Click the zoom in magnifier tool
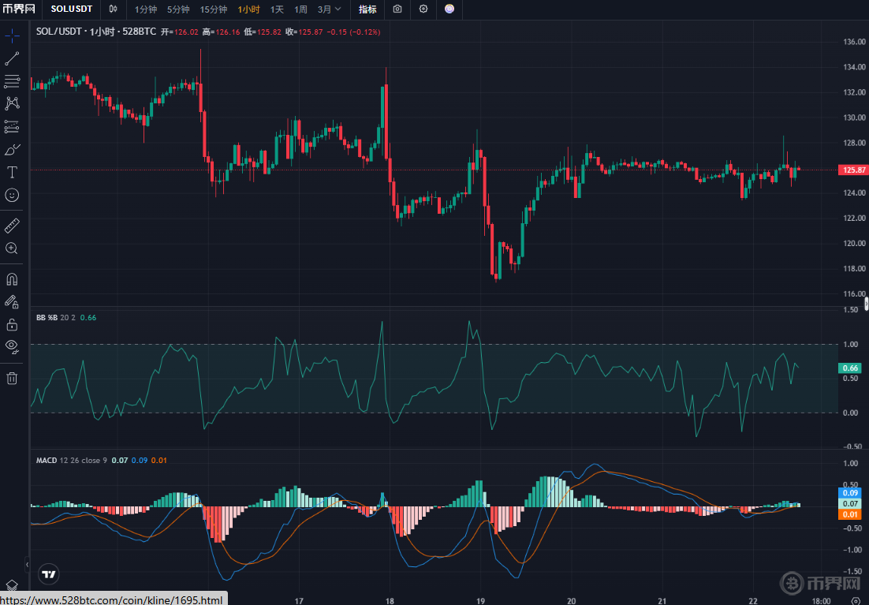The width and height of the screenshot is (869, 605). 12,248
